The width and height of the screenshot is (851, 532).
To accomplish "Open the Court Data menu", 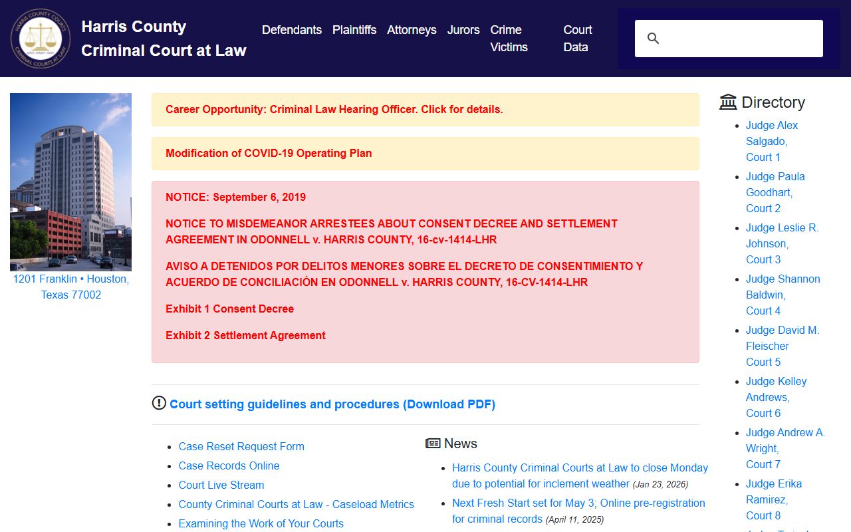I will [577, 39].
